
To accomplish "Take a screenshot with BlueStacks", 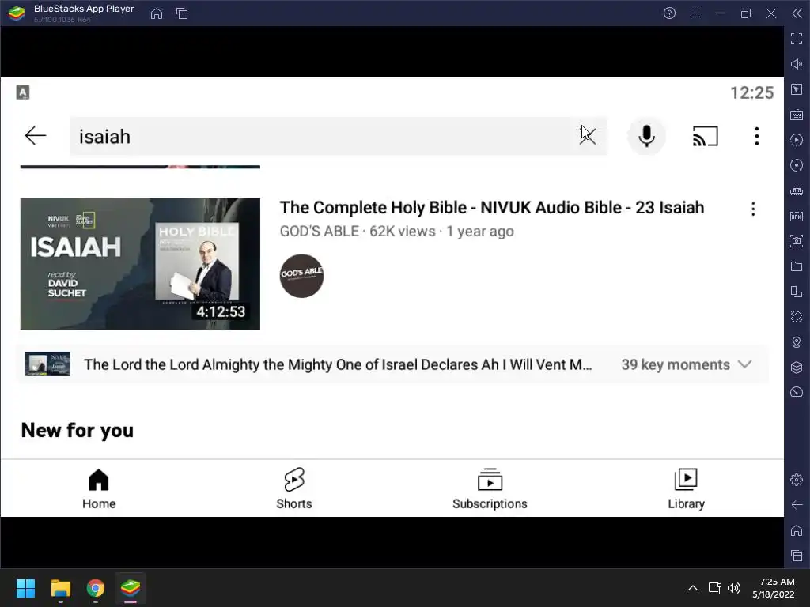I will click(797, 241).
